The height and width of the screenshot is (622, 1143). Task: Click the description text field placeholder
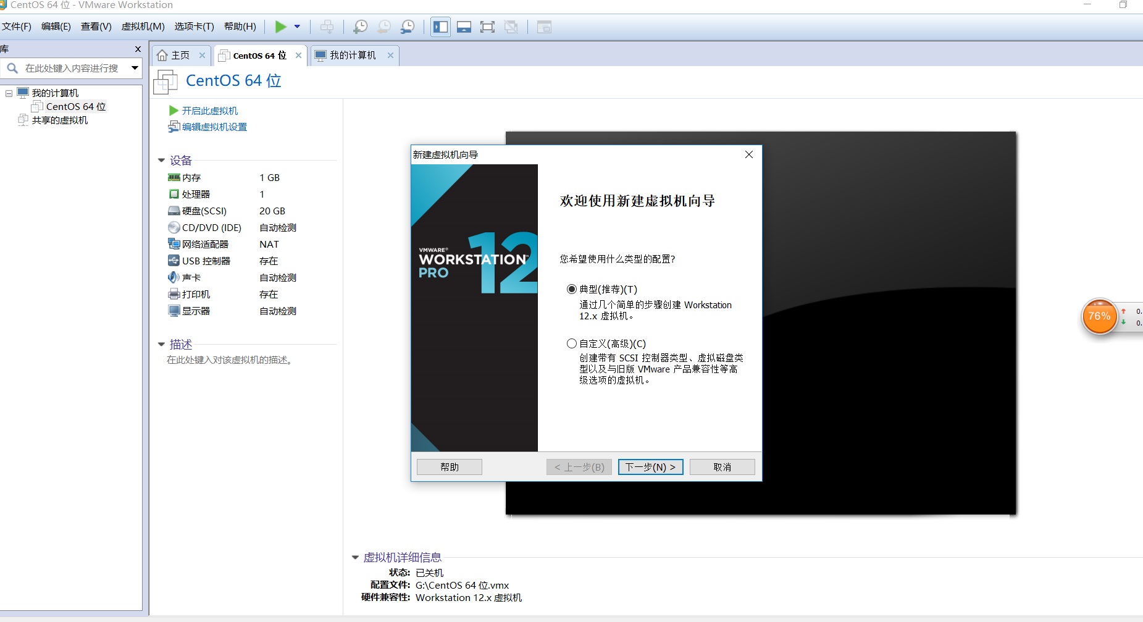pyautogui.click(x=230, y=359)
